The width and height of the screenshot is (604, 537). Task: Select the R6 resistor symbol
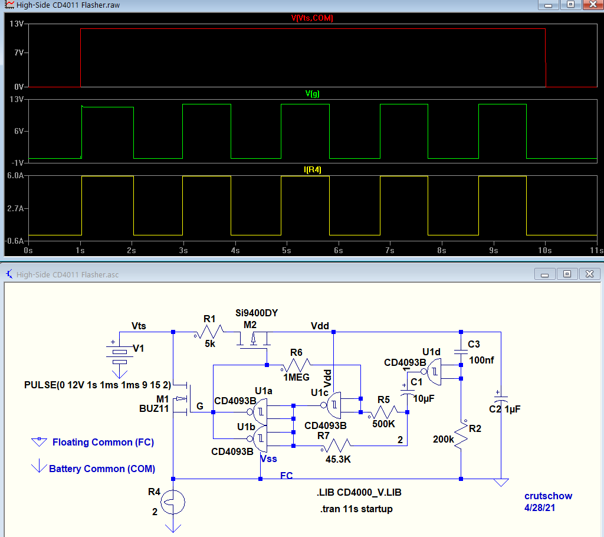coord(296,365)
